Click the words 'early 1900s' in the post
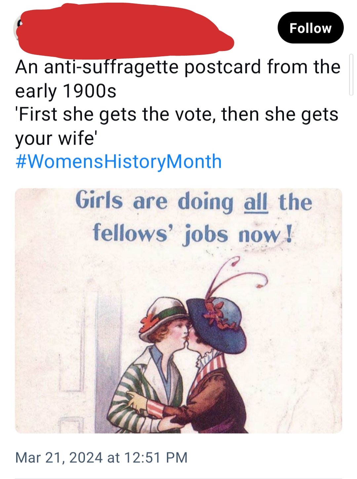Screen dimensions: 357x479 (x=66, y=91)
